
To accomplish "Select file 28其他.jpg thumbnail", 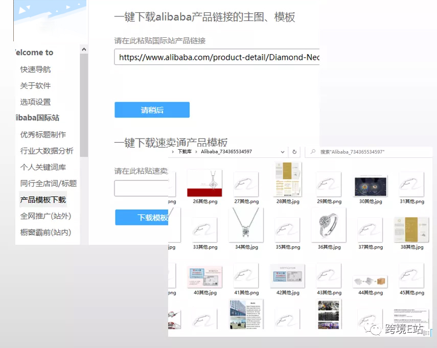I will click(x=288, y=179).
